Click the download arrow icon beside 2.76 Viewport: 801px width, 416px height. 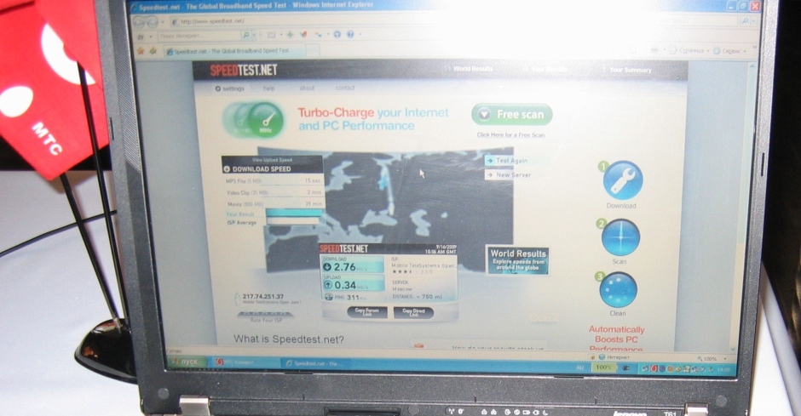point(327,266)
